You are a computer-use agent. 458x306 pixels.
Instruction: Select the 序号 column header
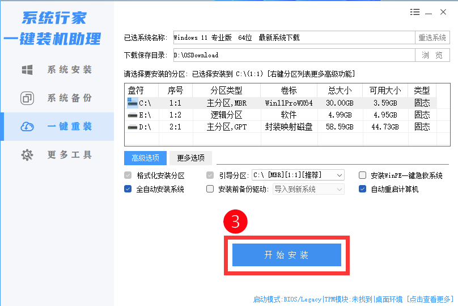175,90
